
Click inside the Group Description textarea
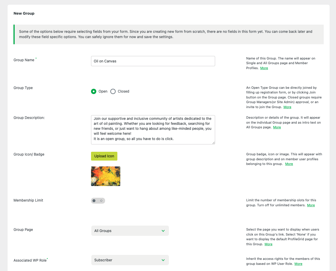coord(153,129)
